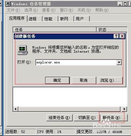Open the 选项(O) menu
Image resolution: width=131 pixels, height=136 pixels.
click(31, 10)
